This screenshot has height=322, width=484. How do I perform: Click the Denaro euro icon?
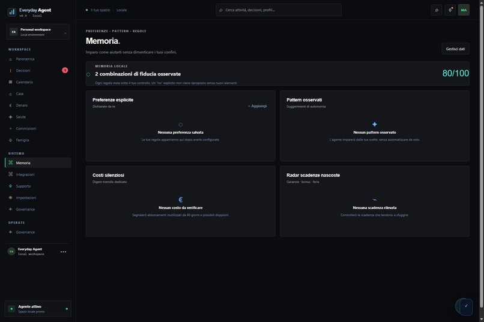pyautogui.click(x=10, y=106)
